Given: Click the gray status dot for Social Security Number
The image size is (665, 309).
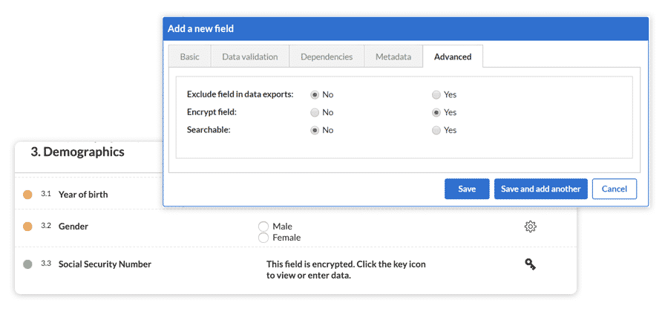Looking at the screenshot, I should [x=27, y=264].
